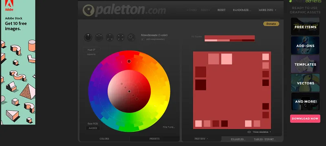Select the Monochromatic color scheme icon
The height and width of the screenshot is (146, 326).
pos(88,37)
